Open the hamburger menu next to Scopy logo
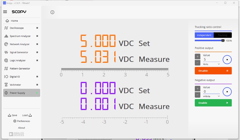 tap(5, 12)
